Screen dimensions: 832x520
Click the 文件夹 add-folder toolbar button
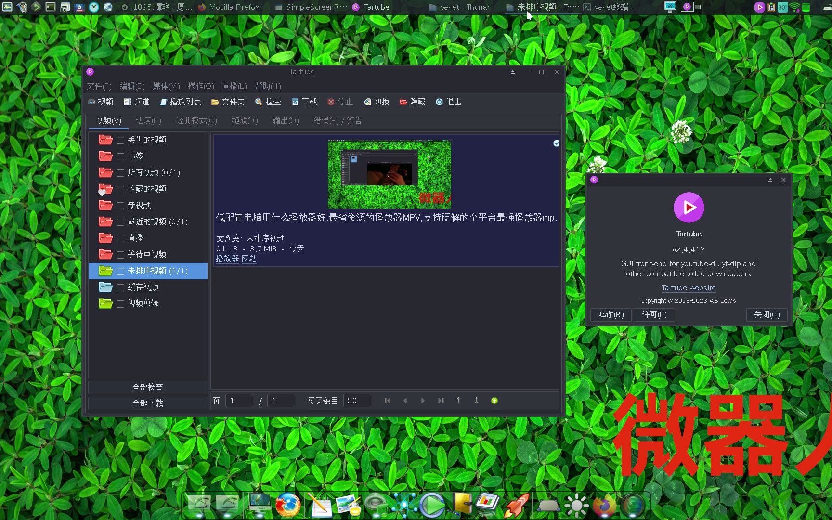pyautogui.click(x=228, y=102)
